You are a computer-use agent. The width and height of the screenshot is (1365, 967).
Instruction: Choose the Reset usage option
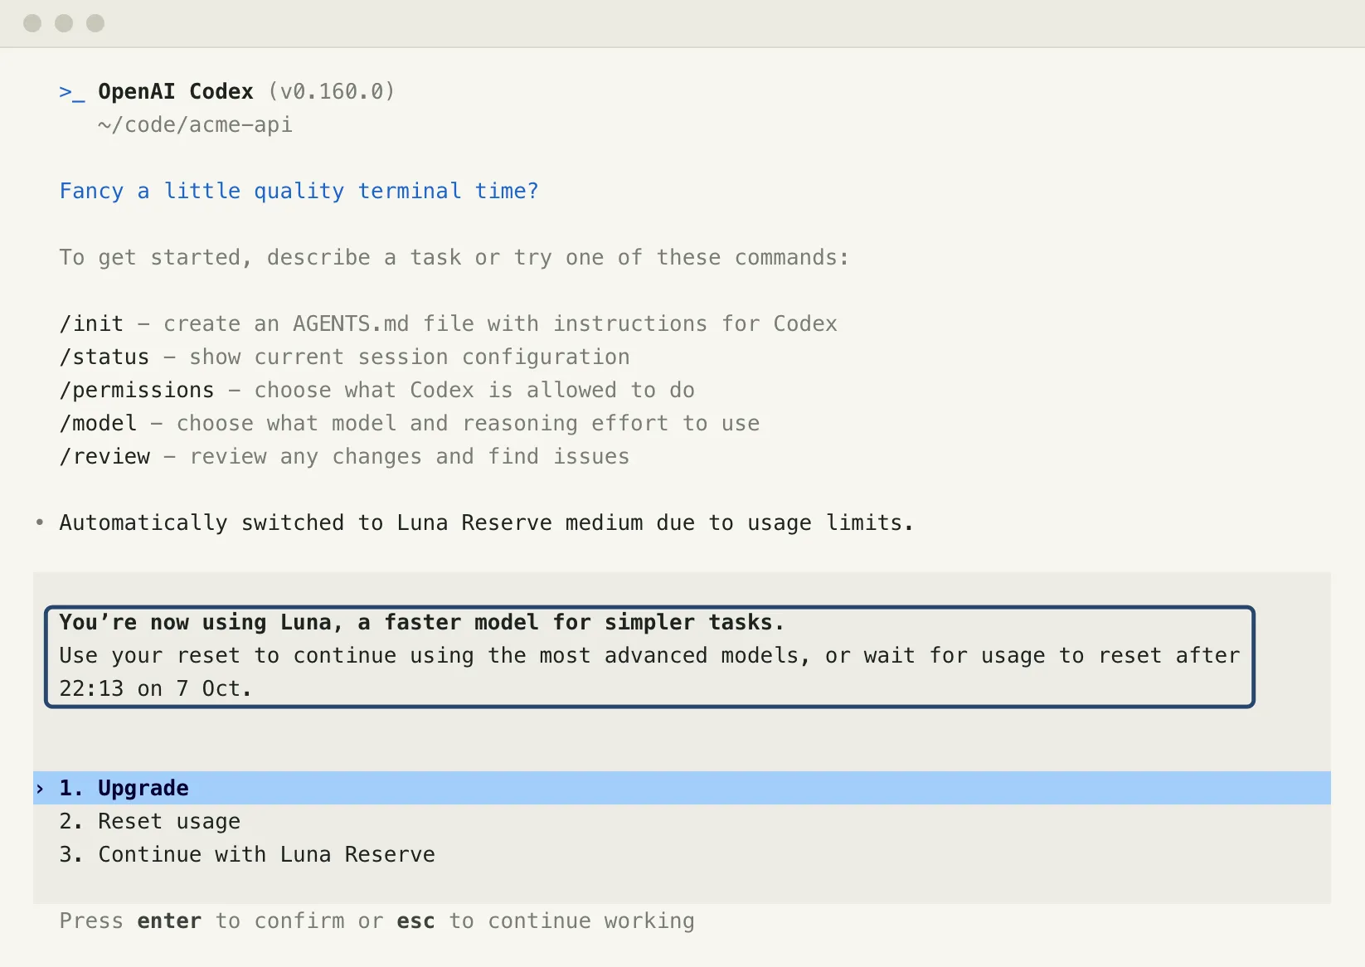(x=682, y=821)
